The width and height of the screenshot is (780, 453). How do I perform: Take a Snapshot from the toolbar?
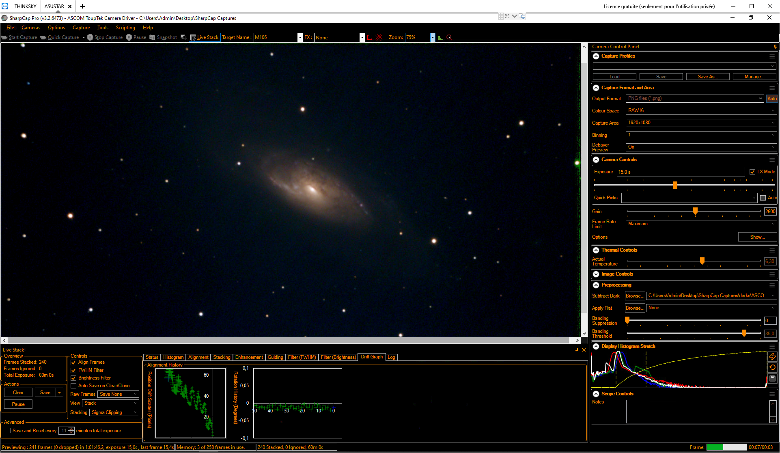163,37
